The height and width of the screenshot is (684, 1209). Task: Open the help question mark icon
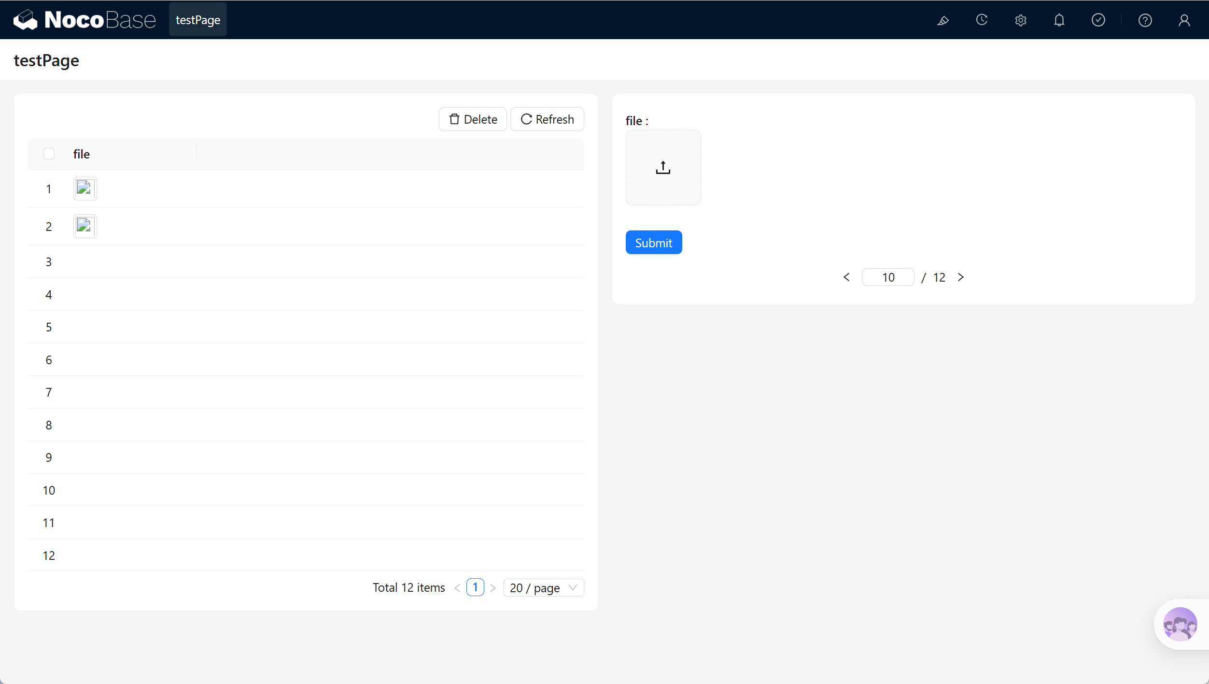pyautogui.click(x=1145, y=20)
